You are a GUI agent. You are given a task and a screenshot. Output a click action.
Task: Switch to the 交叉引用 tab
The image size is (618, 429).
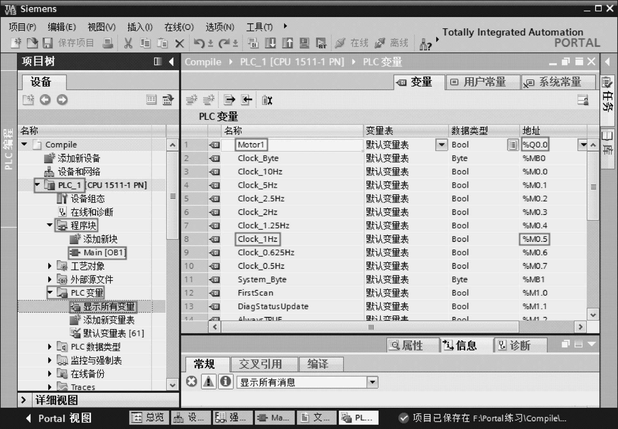264,364
